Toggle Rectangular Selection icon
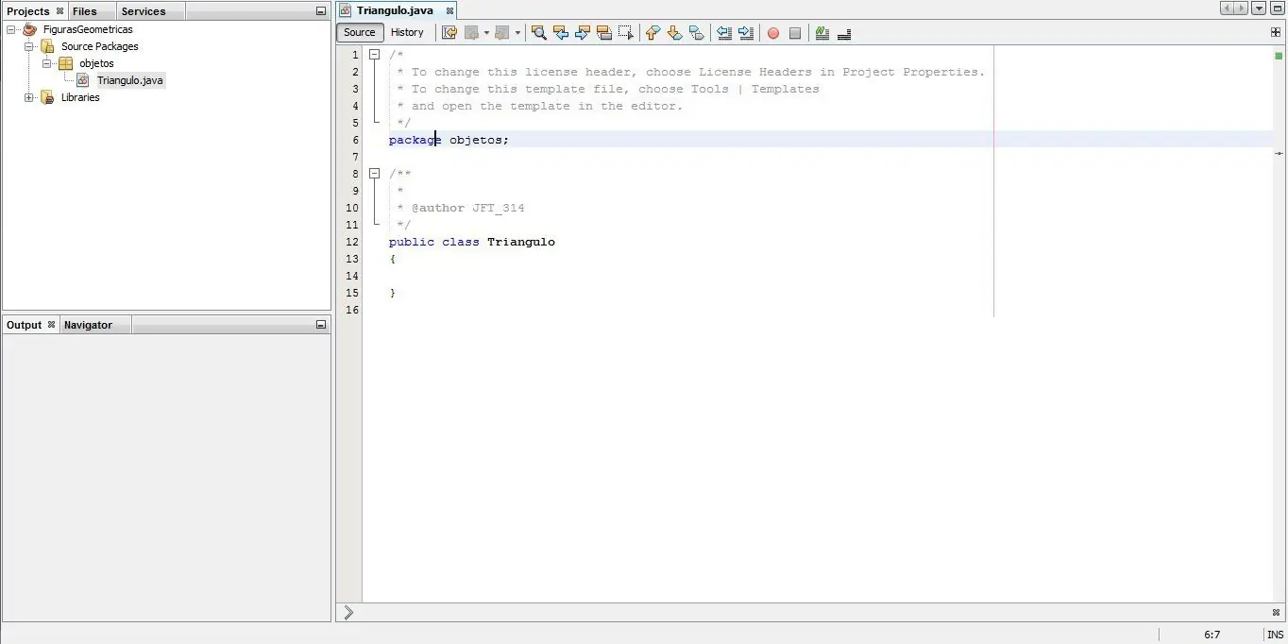The width and height of the screenshot is (1288, 644). (x=626, y=32)
